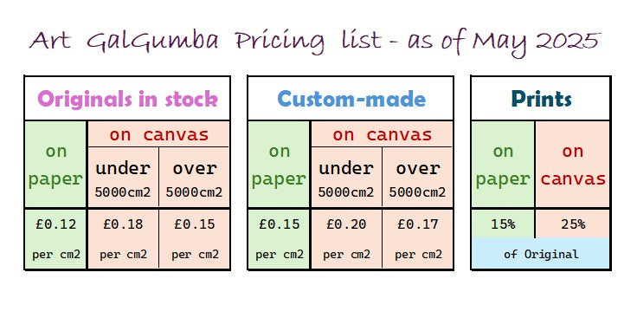Click the £0.12 per cm2 price
This screenshot has height=318, width=637.
[x=55, y=238]
